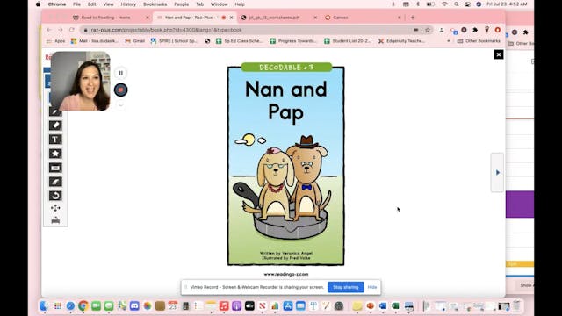Expand the bookmarks overflow arrow
562x316 pixels.
tap(449, 41)
